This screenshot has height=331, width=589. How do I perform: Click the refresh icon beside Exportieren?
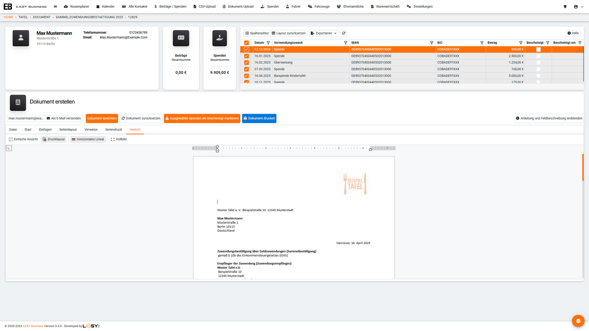point(344,33)
